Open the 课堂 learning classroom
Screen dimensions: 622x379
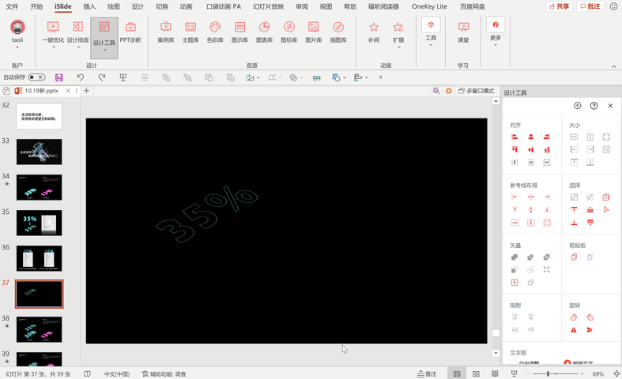463,32
